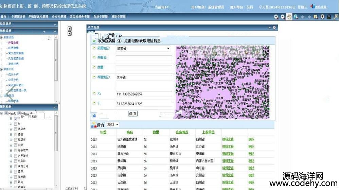
Task: Click the 养殖名 input field
Action: pyautogui.click(x=144, y=58)
